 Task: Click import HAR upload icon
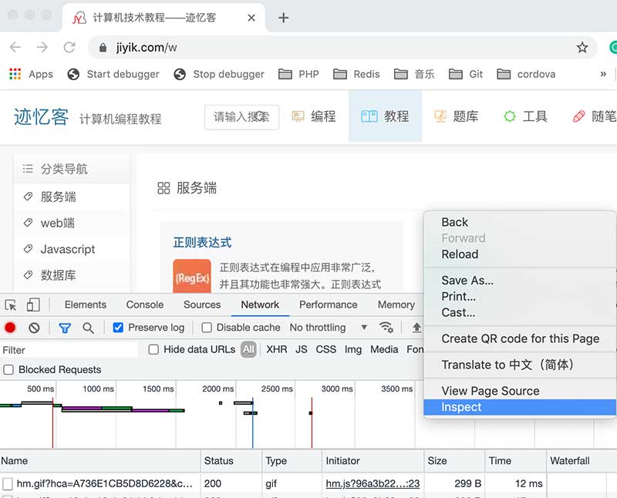(416, 328)
